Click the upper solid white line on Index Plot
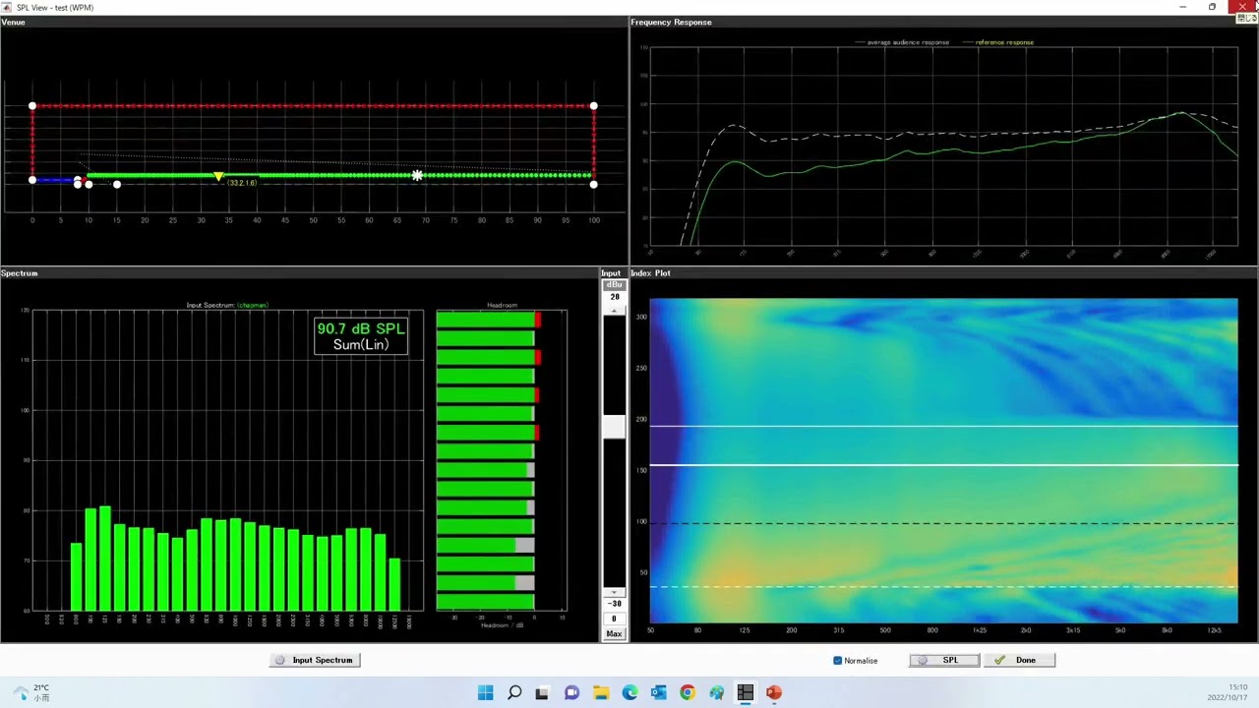 pyautogui.click(x=943, y=426)
